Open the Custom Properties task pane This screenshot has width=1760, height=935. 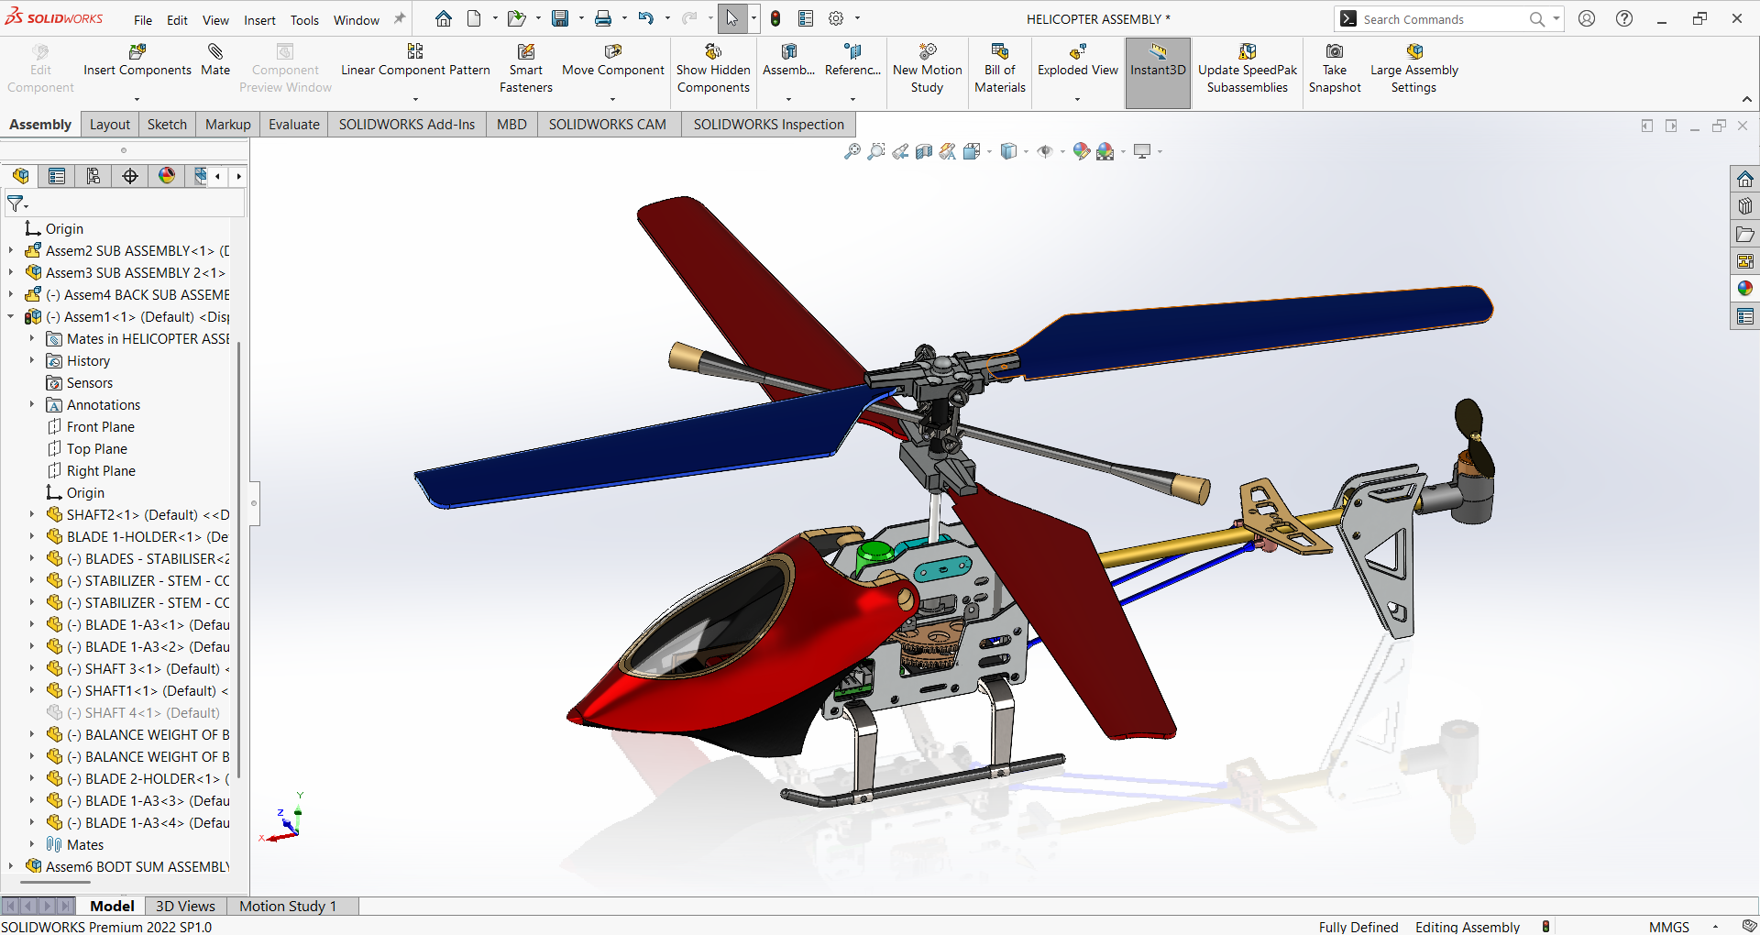click(1745, 316)
